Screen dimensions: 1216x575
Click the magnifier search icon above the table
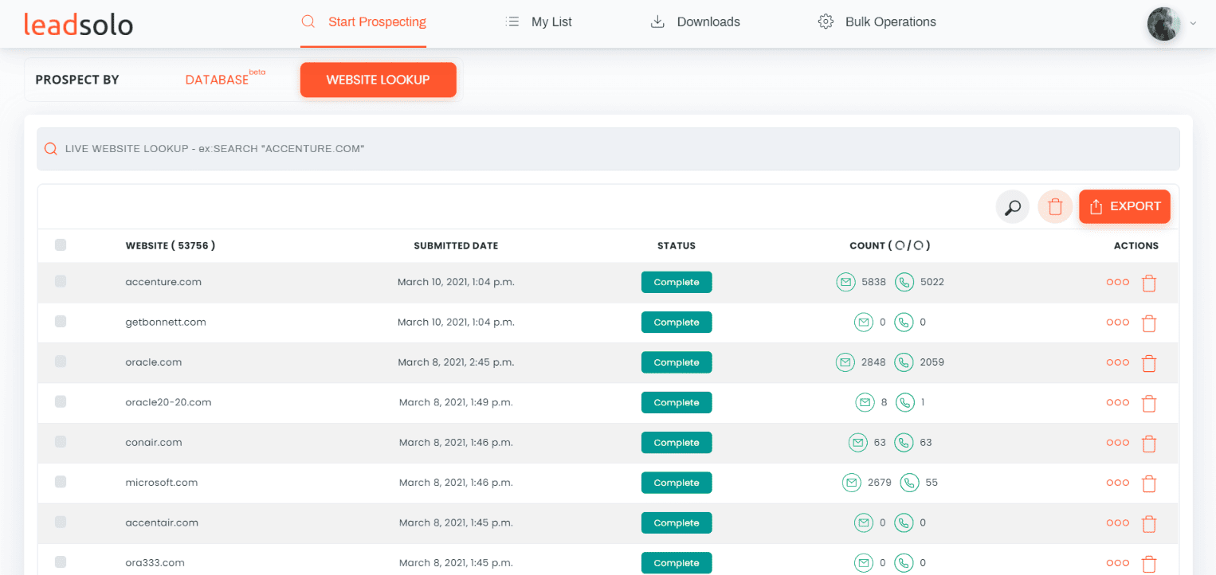[1012, 207]
